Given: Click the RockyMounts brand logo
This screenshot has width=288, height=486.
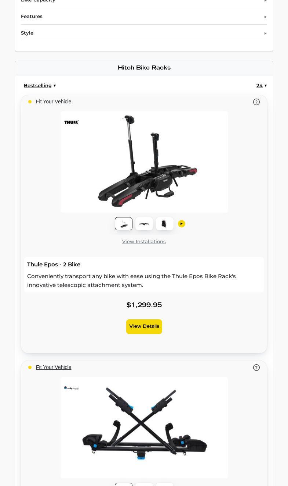Looking at the screenshot, I should pyautogui.click(x=71, y=388).
